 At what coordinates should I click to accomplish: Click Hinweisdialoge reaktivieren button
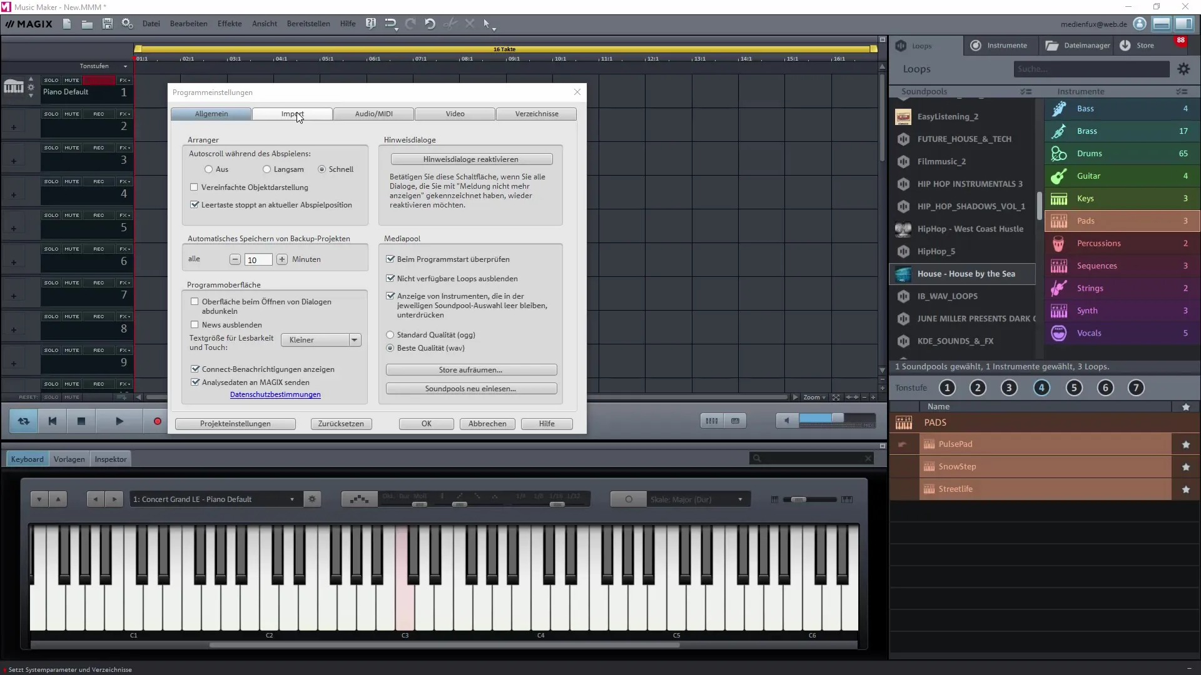point(471,159)
